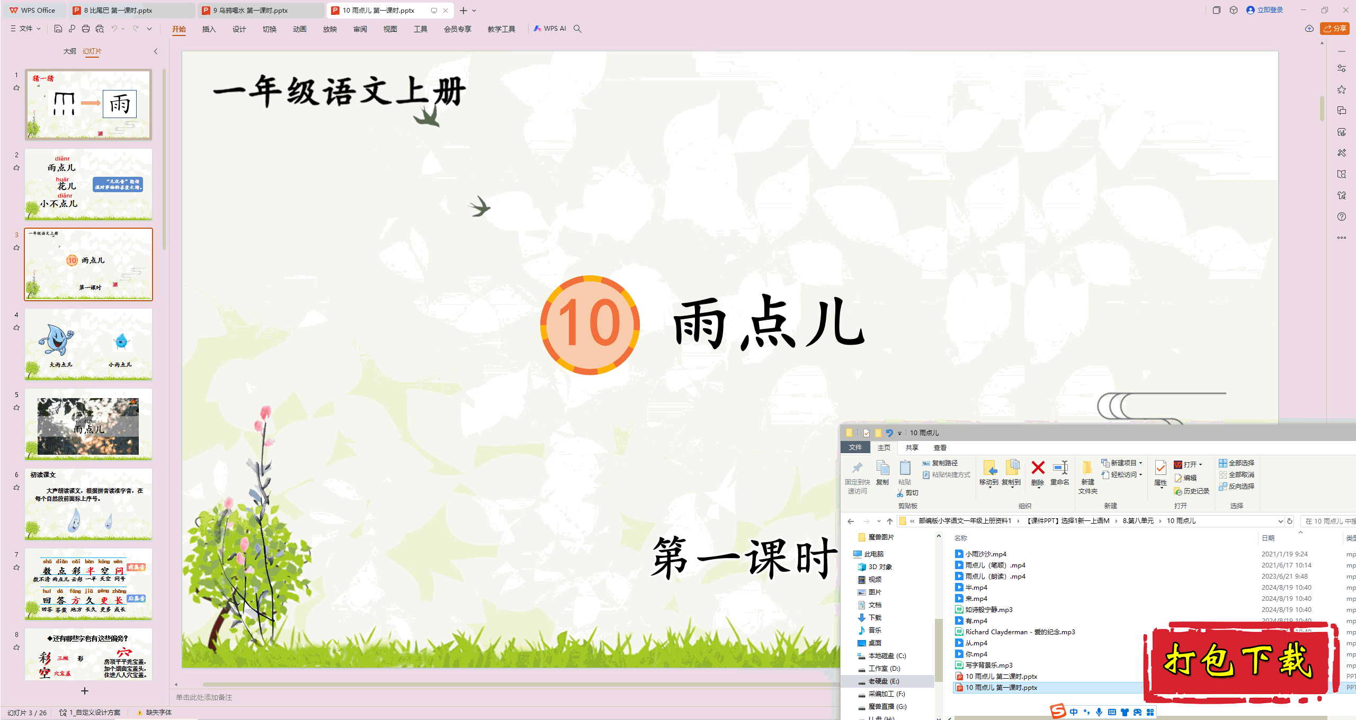
Task: Click the orange 分享 share button
Action: click(x=1335, y=29)
